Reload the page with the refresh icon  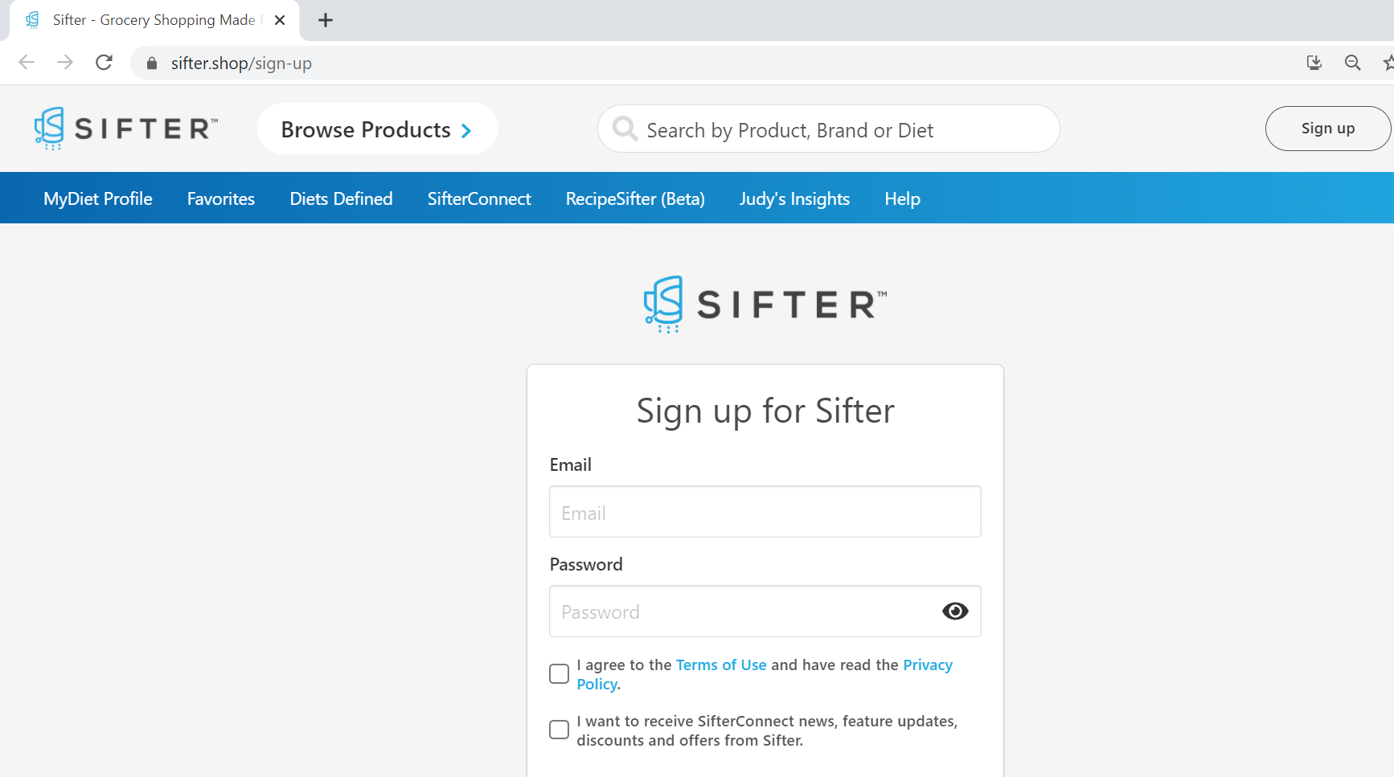click(x=104, y=63)
